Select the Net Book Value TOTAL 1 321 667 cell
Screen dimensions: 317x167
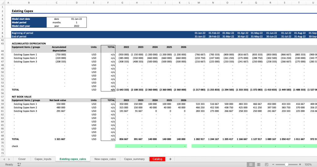click(57, 139)
